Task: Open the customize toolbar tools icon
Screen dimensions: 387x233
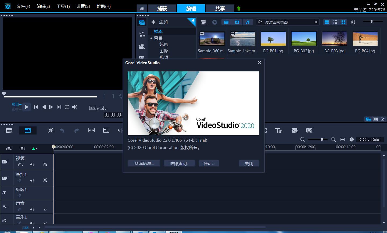Action: tap(51, 130)
